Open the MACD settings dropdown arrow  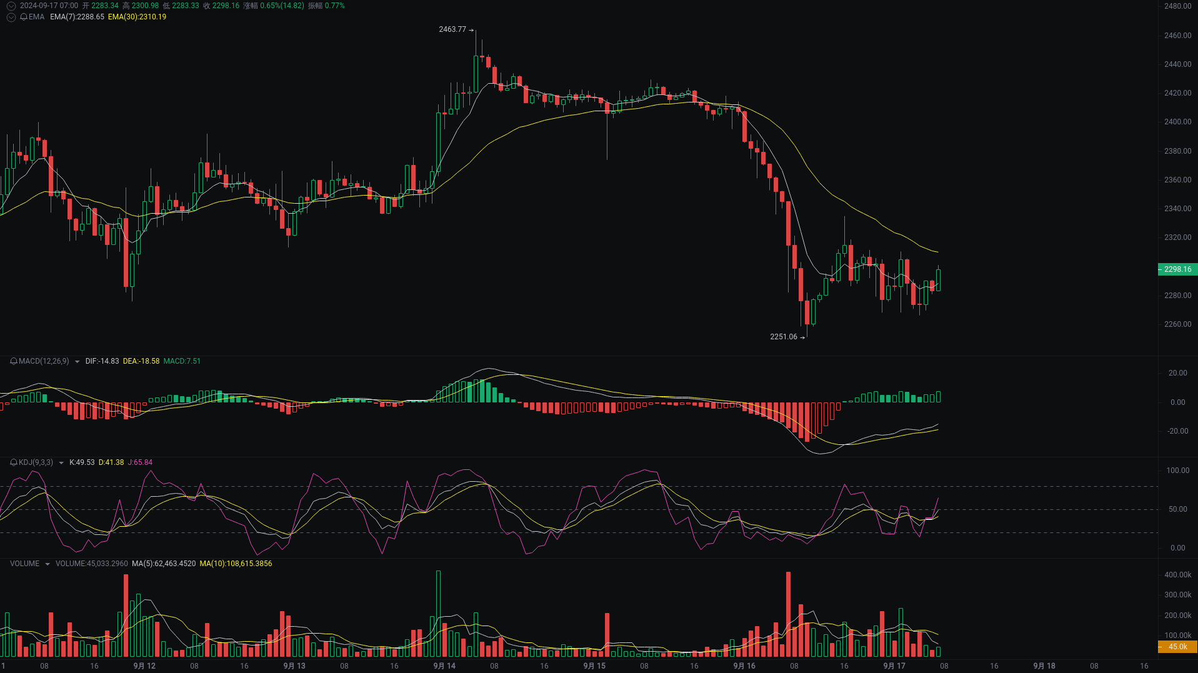point(76,361)
